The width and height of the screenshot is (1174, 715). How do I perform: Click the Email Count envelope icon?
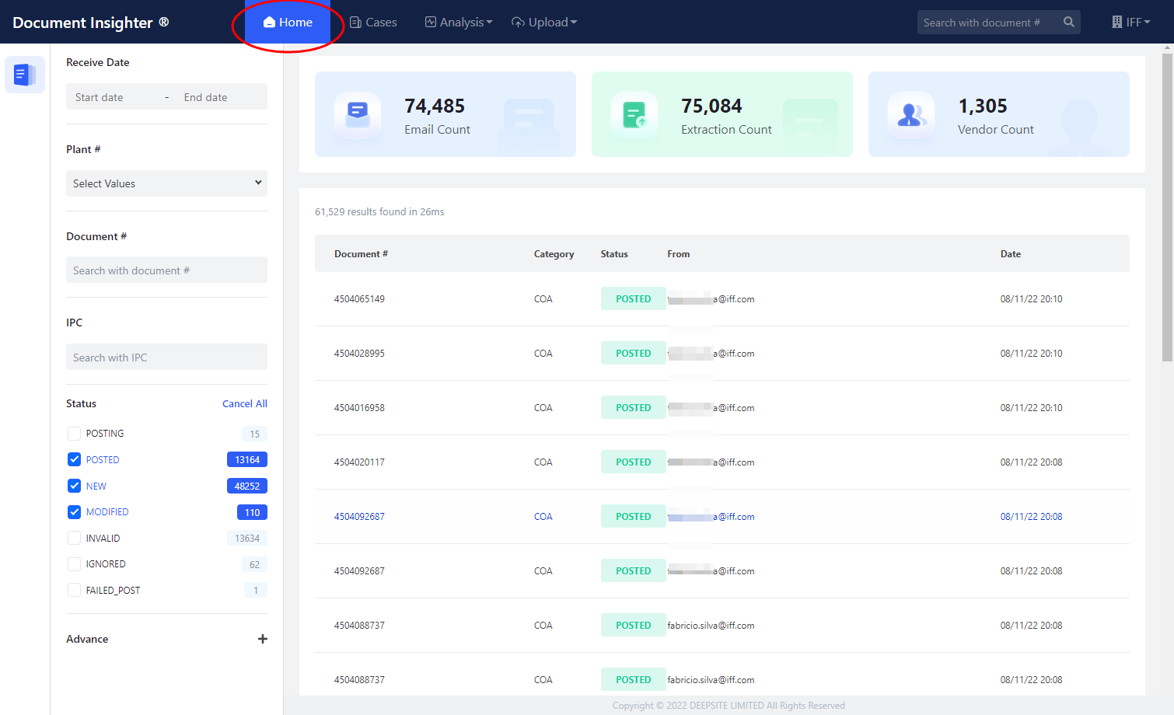point(358,114)
